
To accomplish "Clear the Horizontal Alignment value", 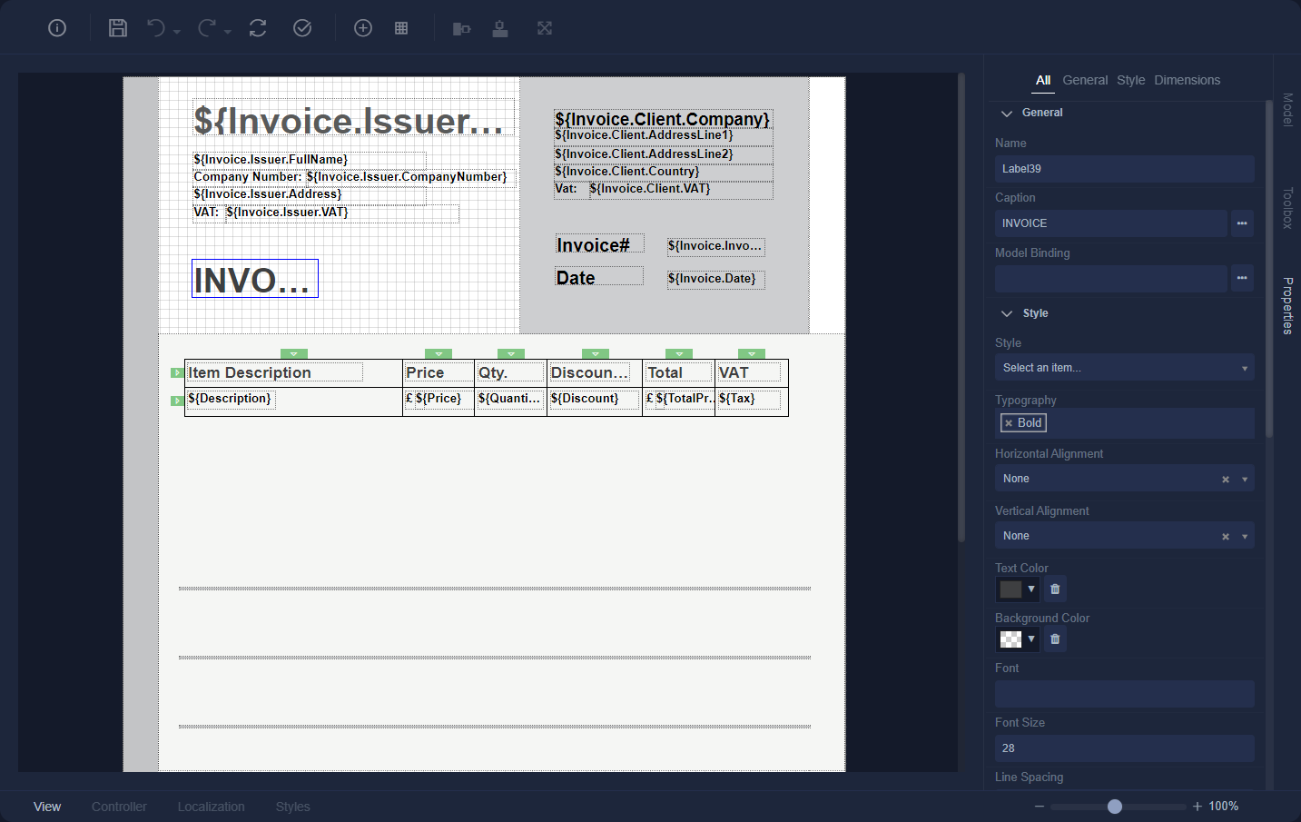I will tap(1226, 480).
